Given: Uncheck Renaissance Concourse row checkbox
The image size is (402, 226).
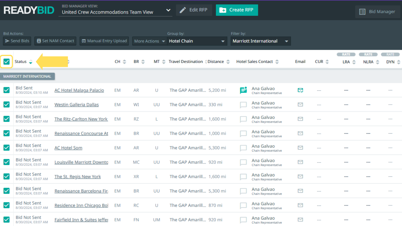Looking at the screenshot, I should tap(6, 133).
